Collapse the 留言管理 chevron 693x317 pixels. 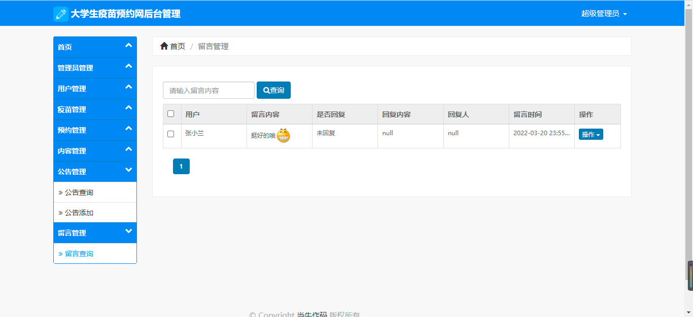tap(128, 231)
